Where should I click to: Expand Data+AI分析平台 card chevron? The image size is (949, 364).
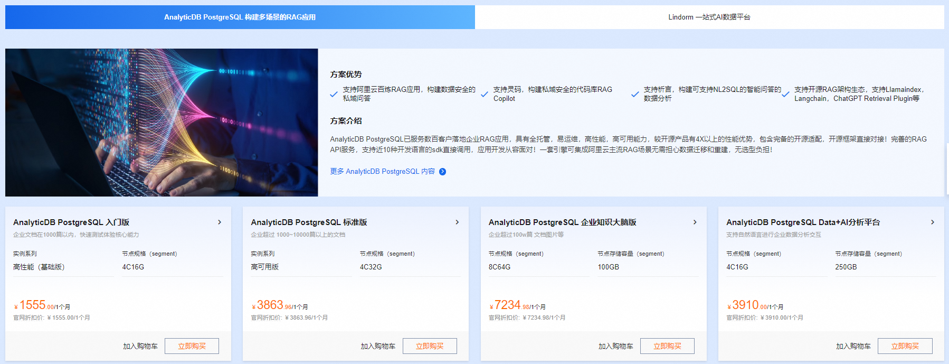933,222
